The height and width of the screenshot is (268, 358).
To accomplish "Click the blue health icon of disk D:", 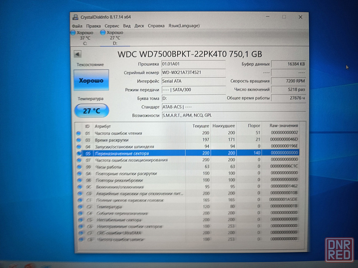I will point(103,33).
